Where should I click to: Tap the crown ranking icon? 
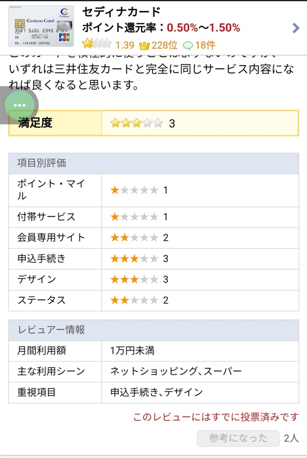coord(144,45)
